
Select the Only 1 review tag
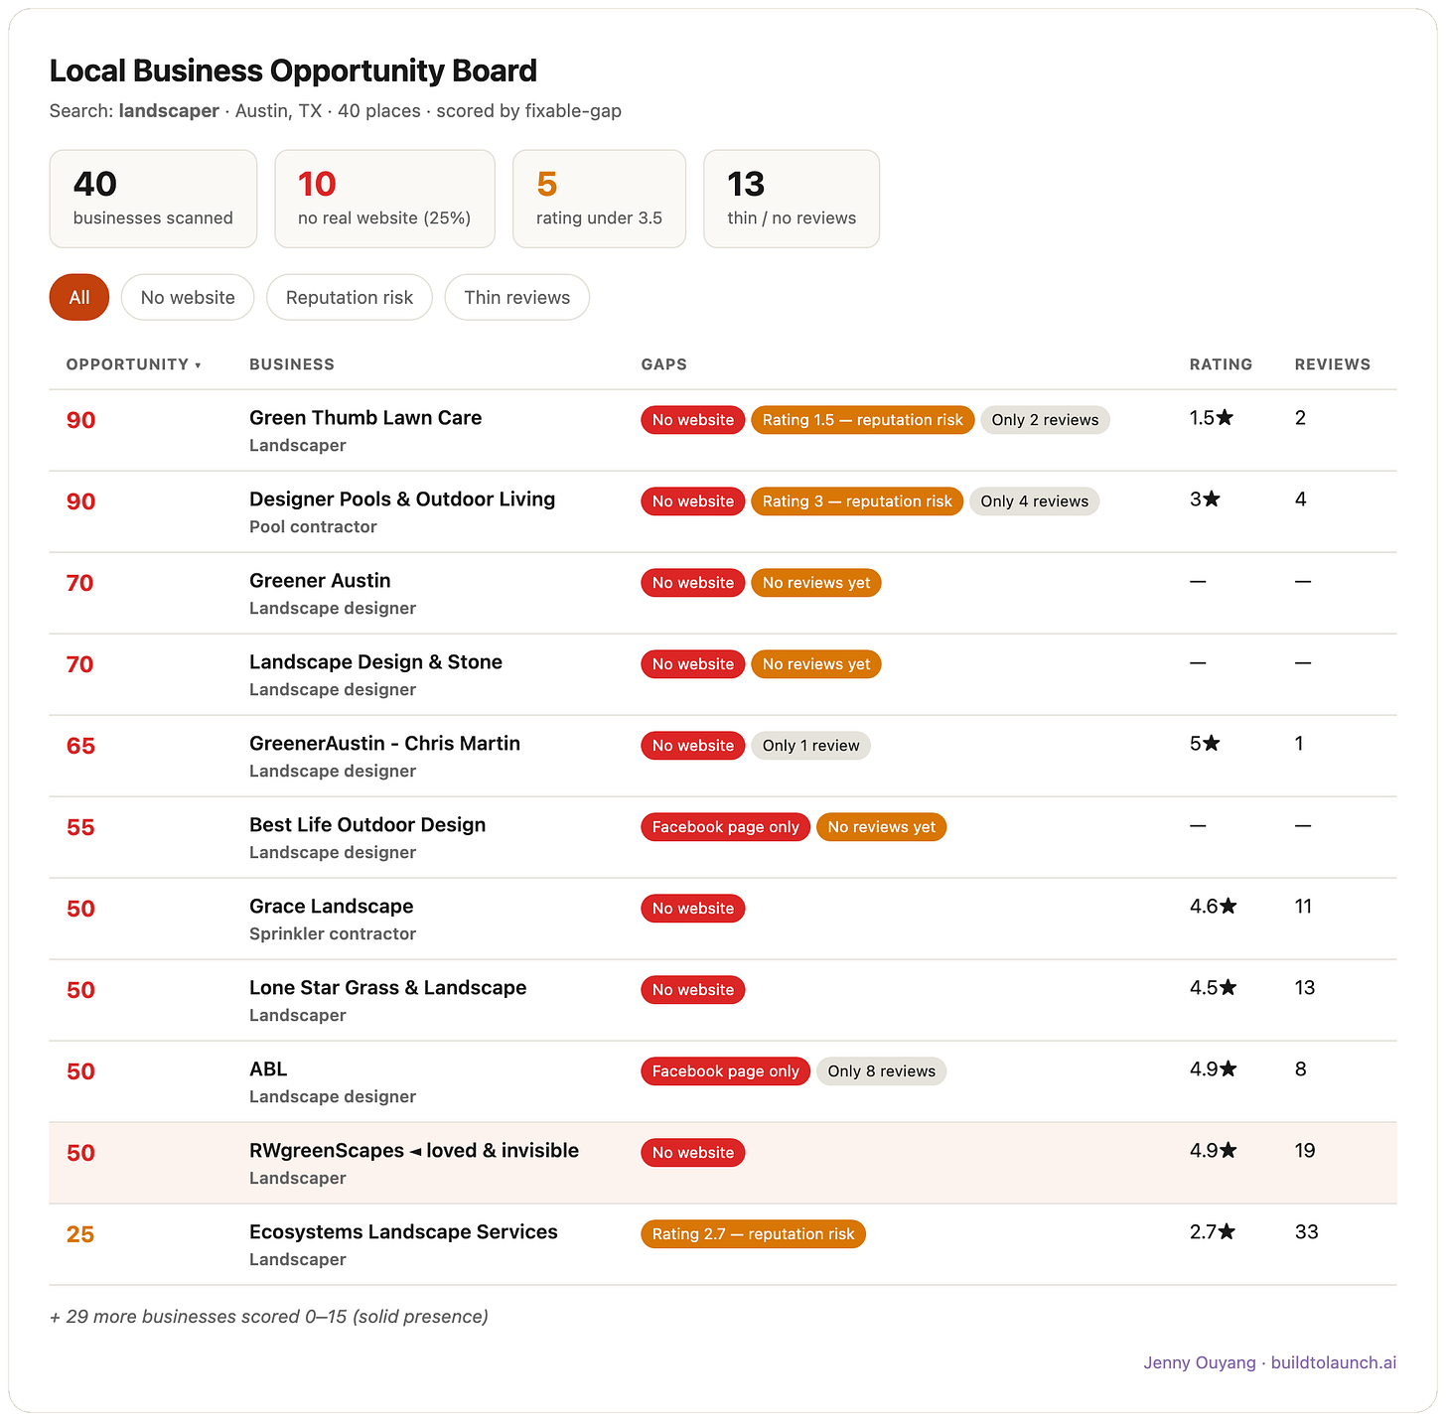tap(811, 746)
